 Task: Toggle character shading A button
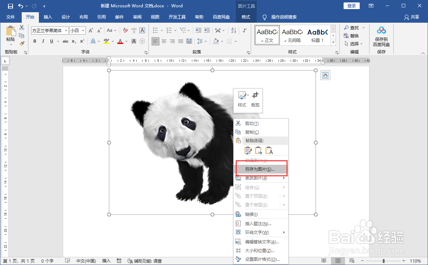(x=134, y=41)
